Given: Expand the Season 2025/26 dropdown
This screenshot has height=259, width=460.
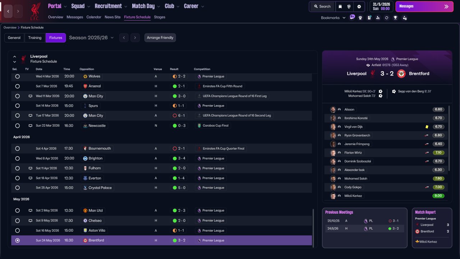Looking at the screenshot, I should point(91,38).
